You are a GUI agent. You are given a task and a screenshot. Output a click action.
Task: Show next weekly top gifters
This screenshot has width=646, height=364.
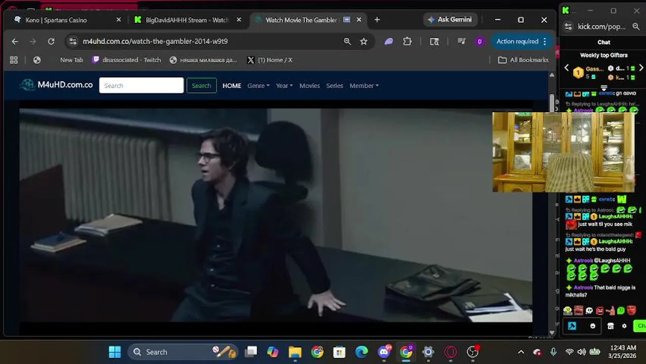click(641, 68)
